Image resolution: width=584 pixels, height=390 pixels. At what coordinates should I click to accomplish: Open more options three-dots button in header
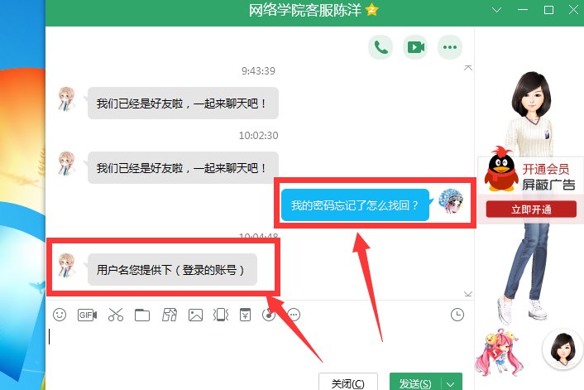pyautogui.click(x=450, y=47)
